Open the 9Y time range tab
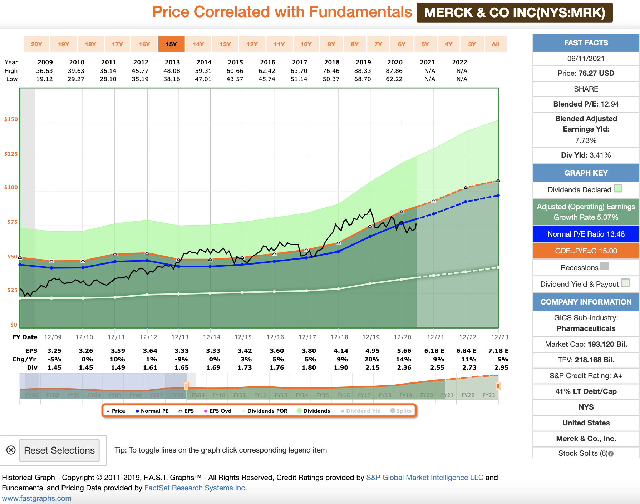The image size is (640, 504). coord(331,44)
